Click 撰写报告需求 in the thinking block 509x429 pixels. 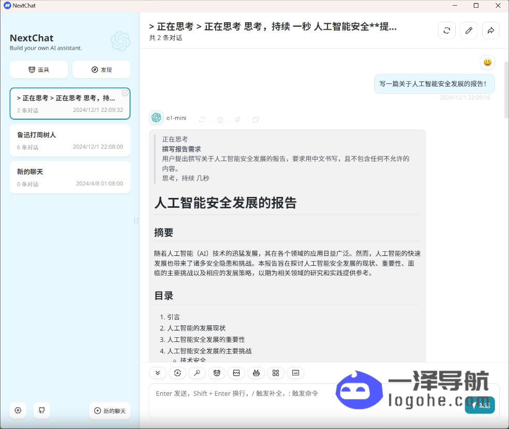(x=181, y=149)
